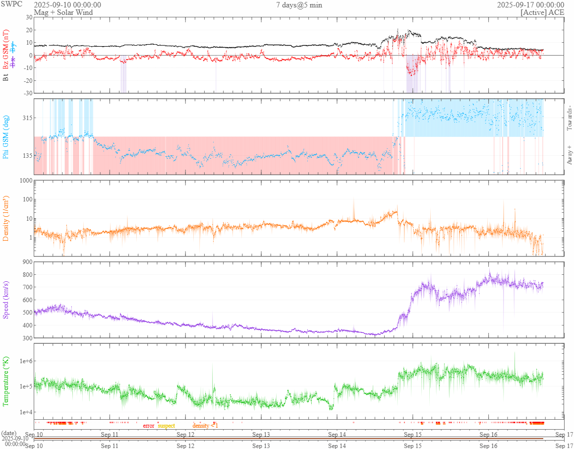The image size is (574, 449).
Task: Click the red 'error' flag legend
Action: pos(149,426)
